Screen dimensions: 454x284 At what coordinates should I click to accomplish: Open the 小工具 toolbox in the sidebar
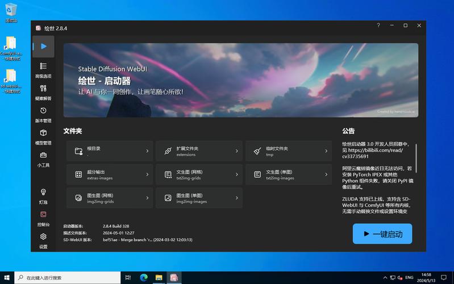(x=43, y=158)
